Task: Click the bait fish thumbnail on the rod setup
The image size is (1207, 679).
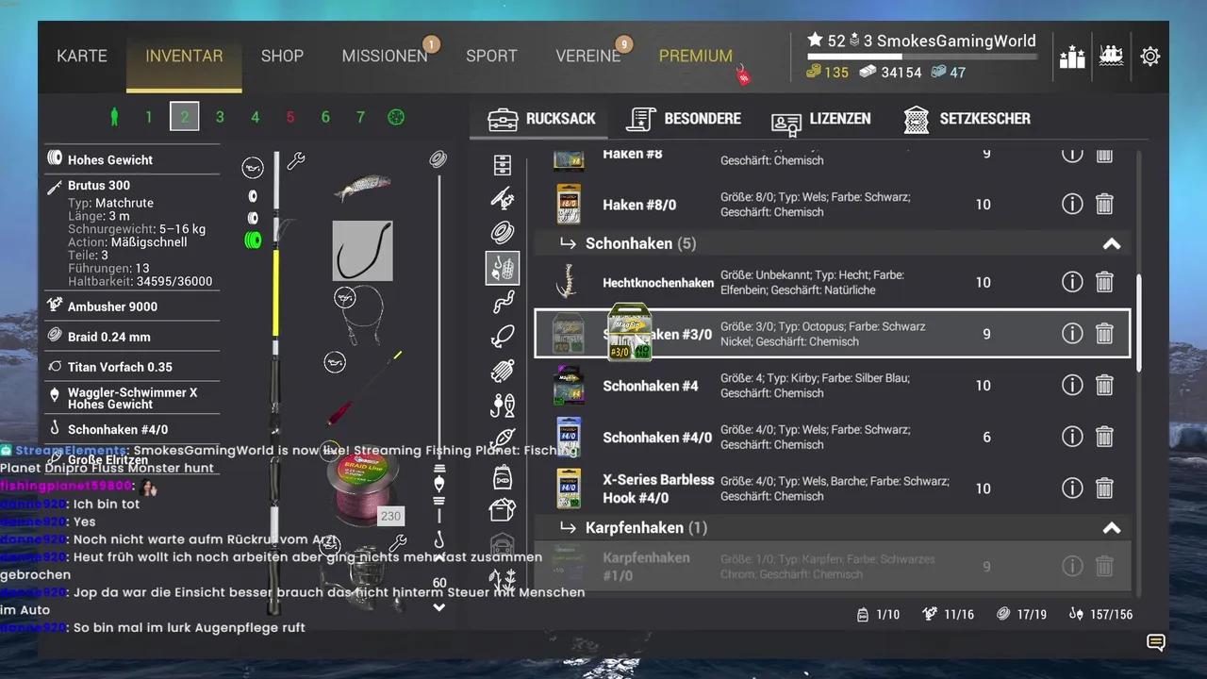Action: click(363, 188)
